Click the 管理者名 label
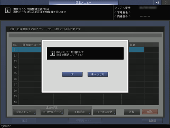This screenshot has width=170, height=128. pos(122,12)
